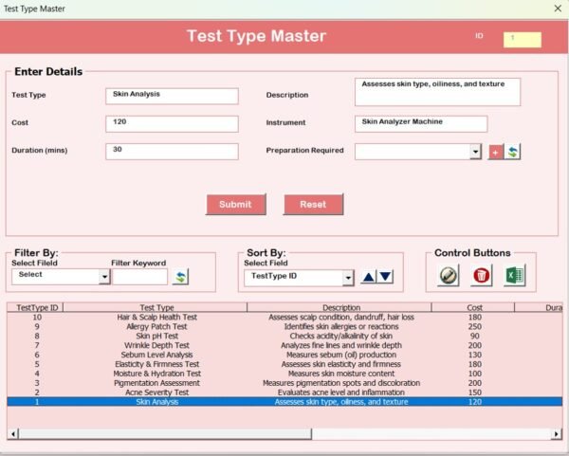Select the Sebum Level Analysis row
Image resolution: width=569 pixels, height=456 pixels.
tap(284, 355)
